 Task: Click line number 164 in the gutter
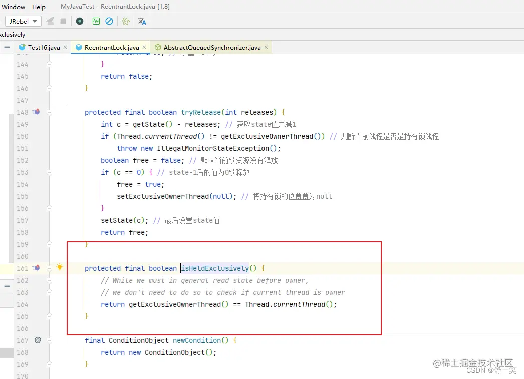pyautogui.click(x=23, y=304)
